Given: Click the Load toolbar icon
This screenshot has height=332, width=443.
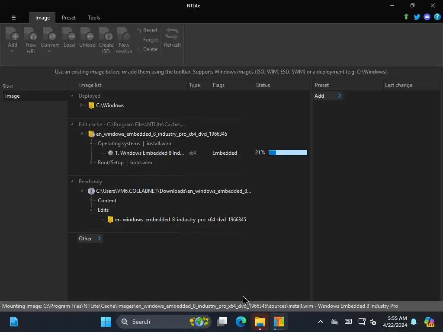Looking at the screenshot, I should click(69, 34).
